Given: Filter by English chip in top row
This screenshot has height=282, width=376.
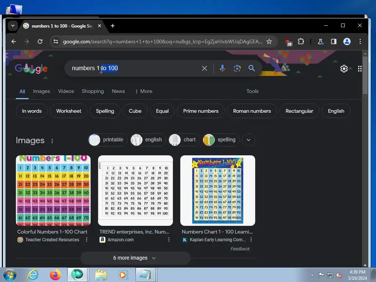Looking at the screenshot, I should point(336,111).
